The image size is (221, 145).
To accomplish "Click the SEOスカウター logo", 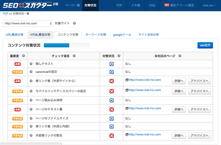I will click(x=31, y=5).
